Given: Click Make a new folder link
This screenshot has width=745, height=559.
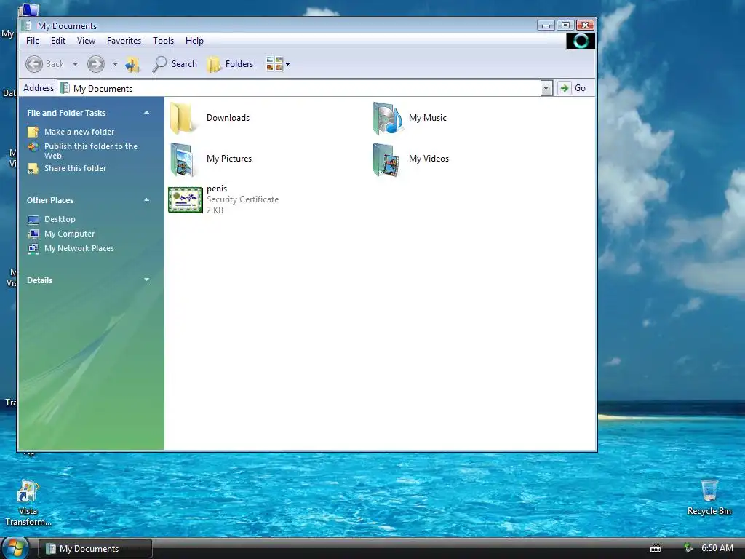Looking at the screenshot, I should point(79,132).
